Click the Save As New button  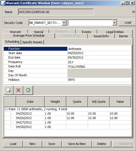[x=77, y=144]
